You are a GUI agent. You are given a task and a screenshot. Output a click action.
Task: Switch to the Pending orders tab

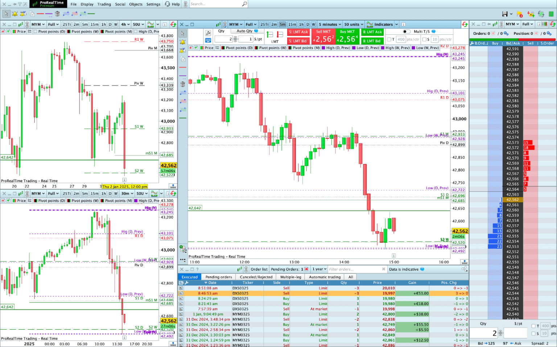218,277
